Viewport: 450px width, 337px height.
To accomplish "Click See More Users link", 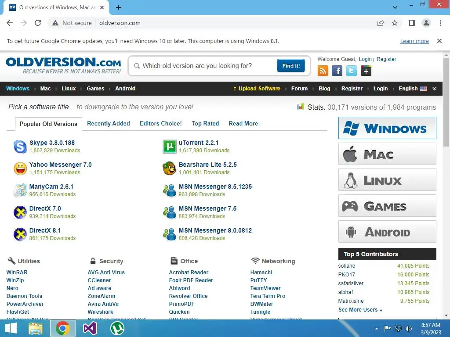I will pyautogui.click(x=360, y=310).
